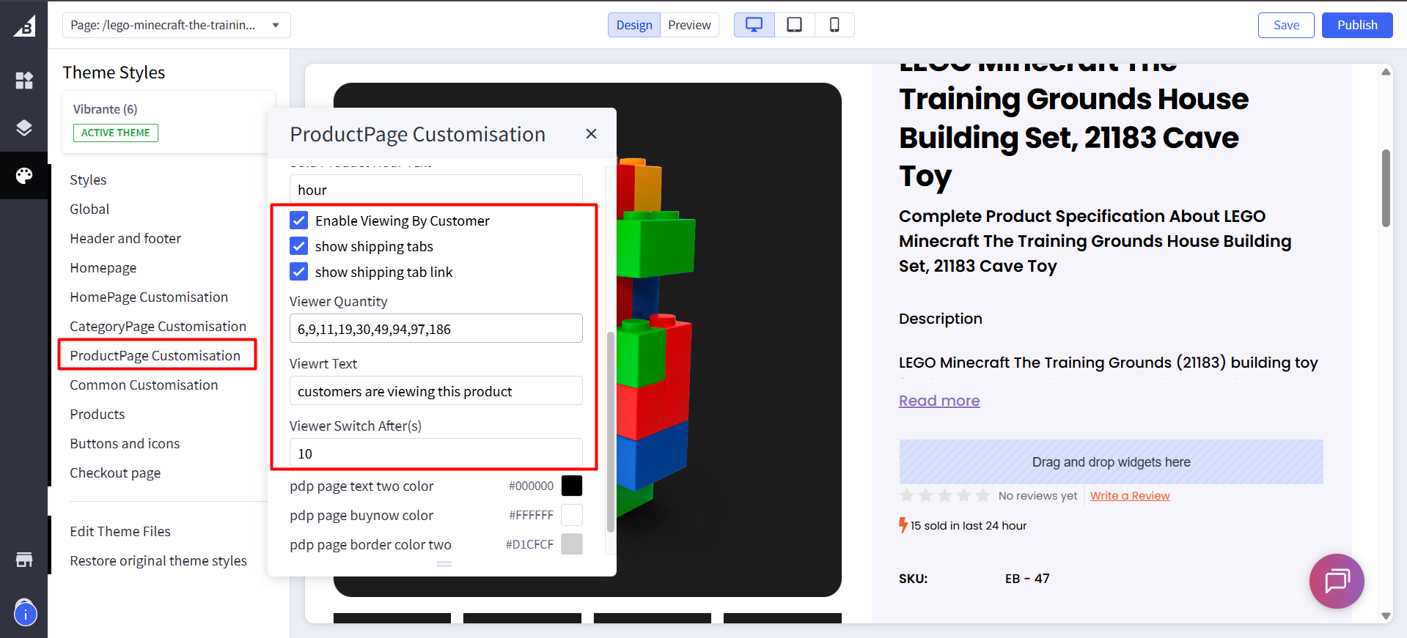
Task: Click the '15 sold in last 24 hour' text
Action: pos(968,526)
